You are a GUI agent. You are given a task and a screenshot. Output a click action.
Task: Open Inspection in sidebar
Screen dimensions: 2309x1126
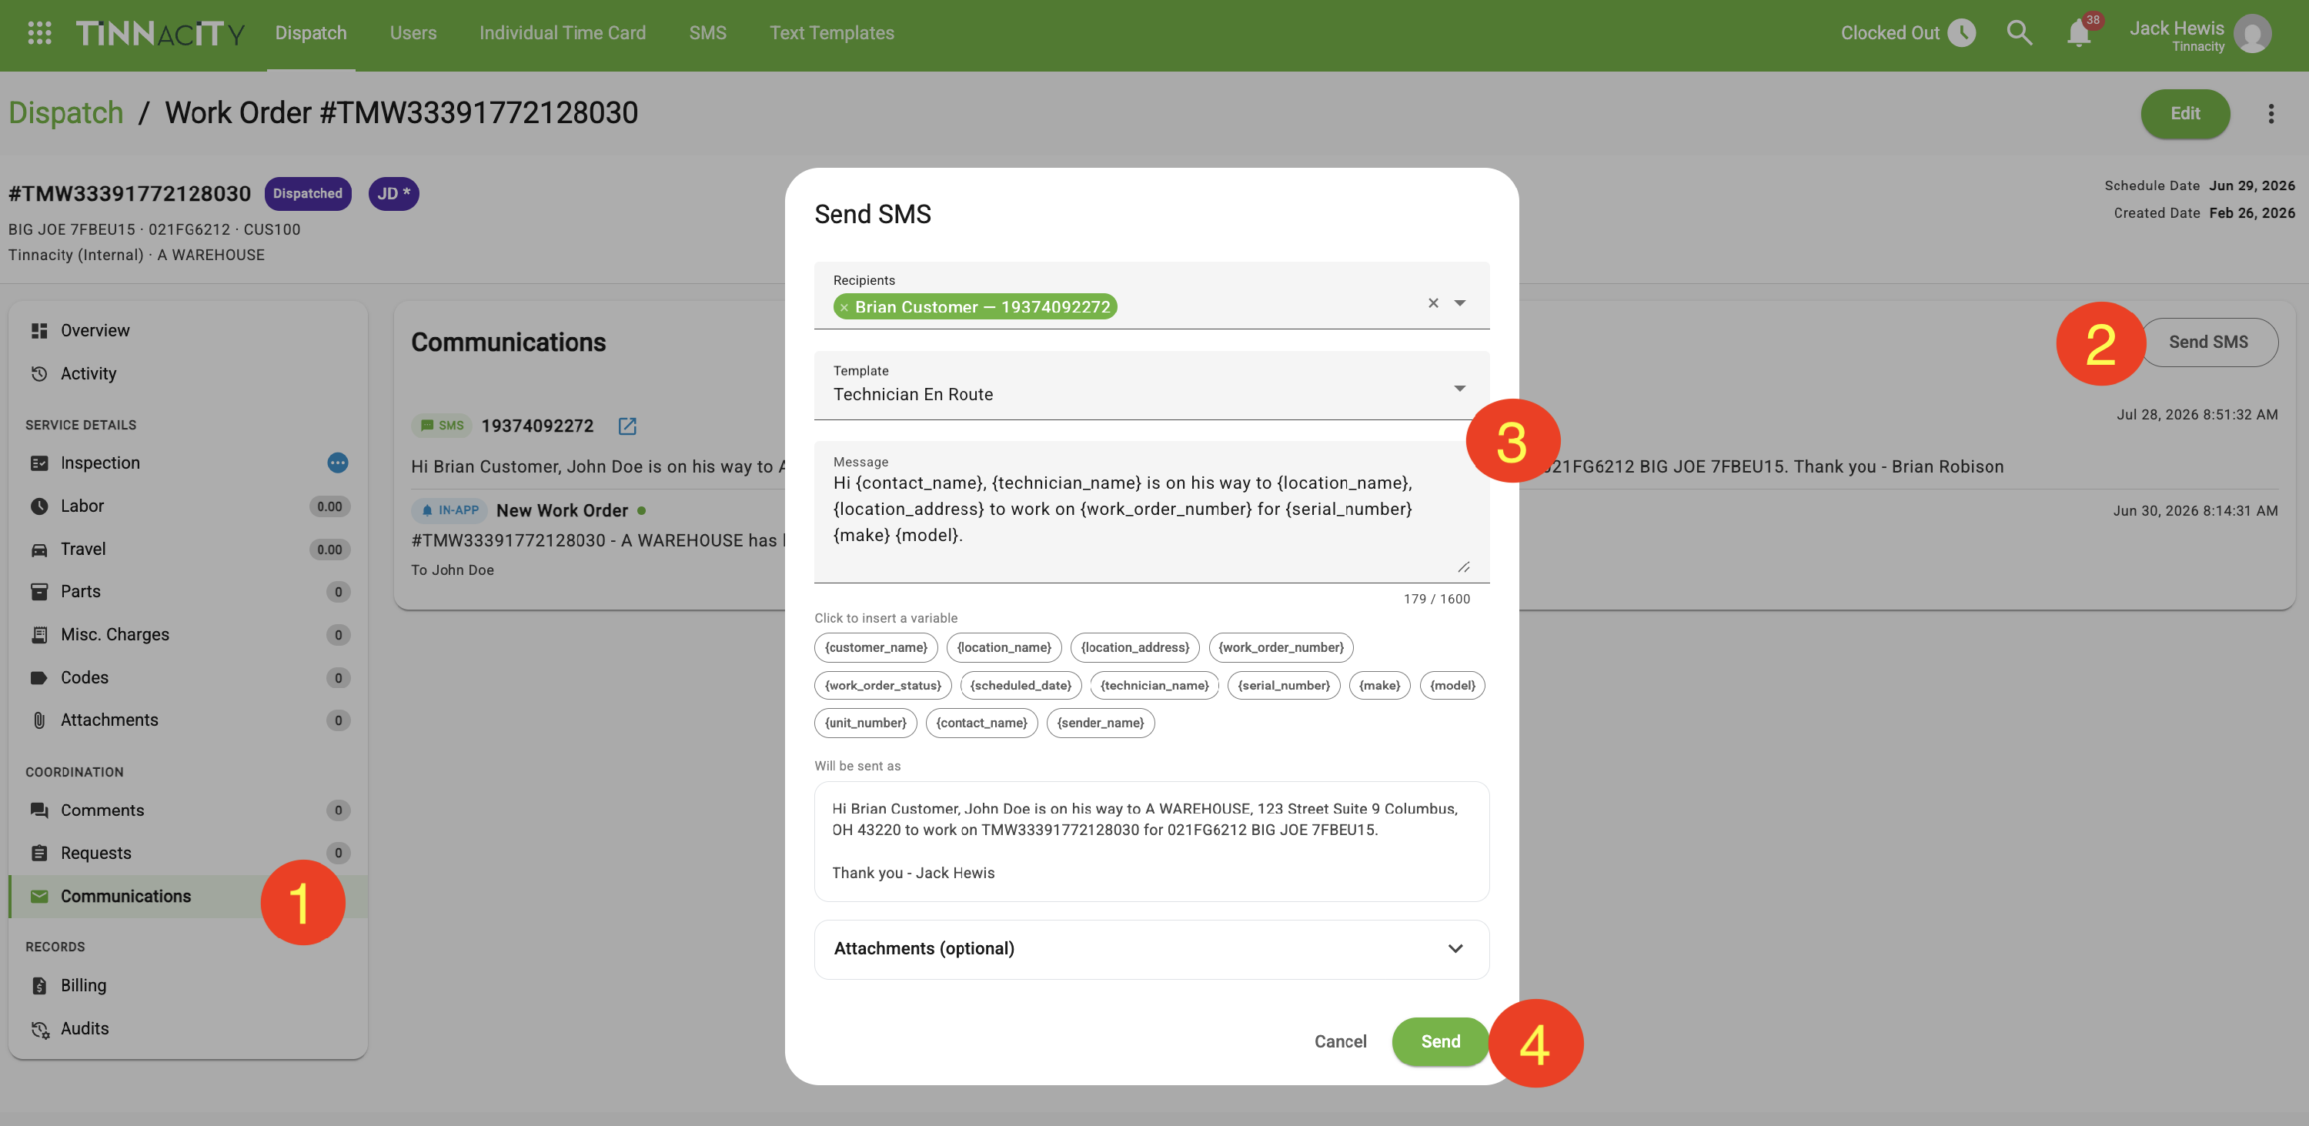pos(187,463)
